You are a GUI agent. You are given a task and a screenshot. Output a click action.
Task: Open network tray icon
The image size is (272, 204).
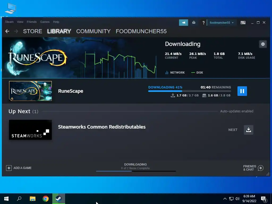pos(231,199)
